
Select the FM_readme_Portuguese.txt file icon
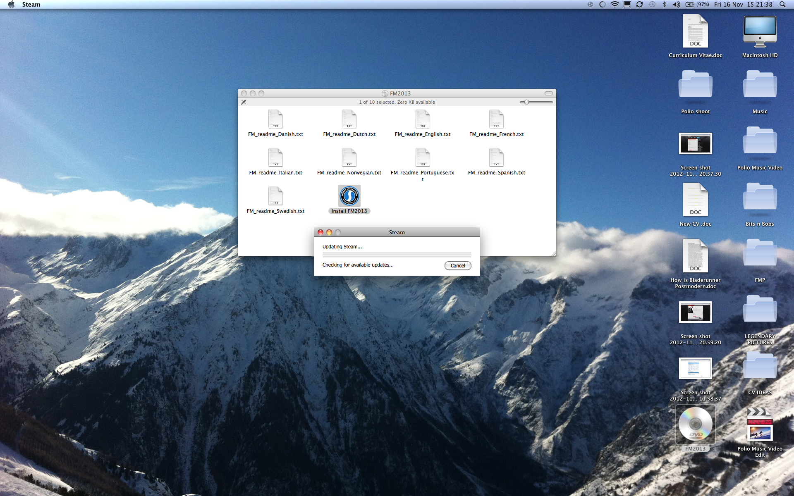423,157
